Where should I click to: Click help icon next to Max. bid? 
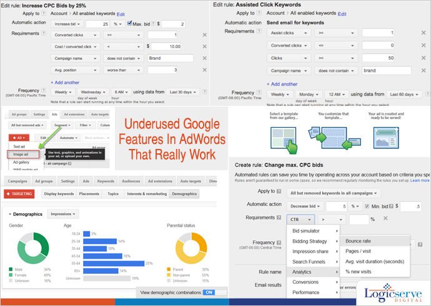[150, 23]
